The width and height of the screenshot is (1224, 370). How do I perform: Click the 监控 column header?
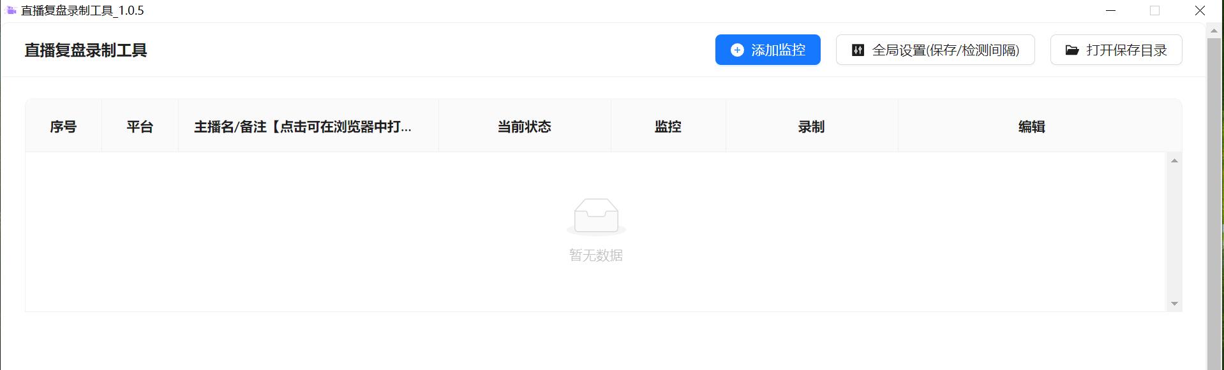[668, 127]
